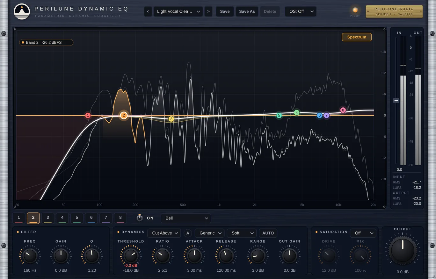Select band 2 node on EQ curve
Viewport: 436px width, 279px height.
124,115
